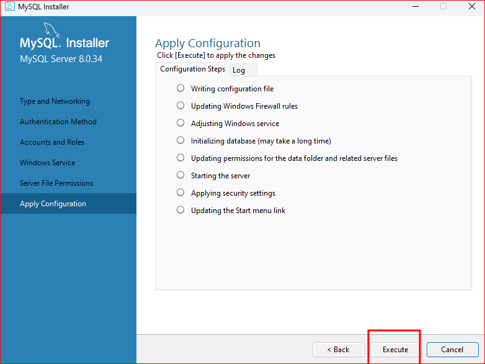Open the Configuration Steps tab
Viewport: 485px width, 364px height.
tap(192, 69)
